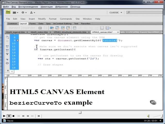
Task: Open the html5_legend.htm document tab
Action: [x=15, y=32]
